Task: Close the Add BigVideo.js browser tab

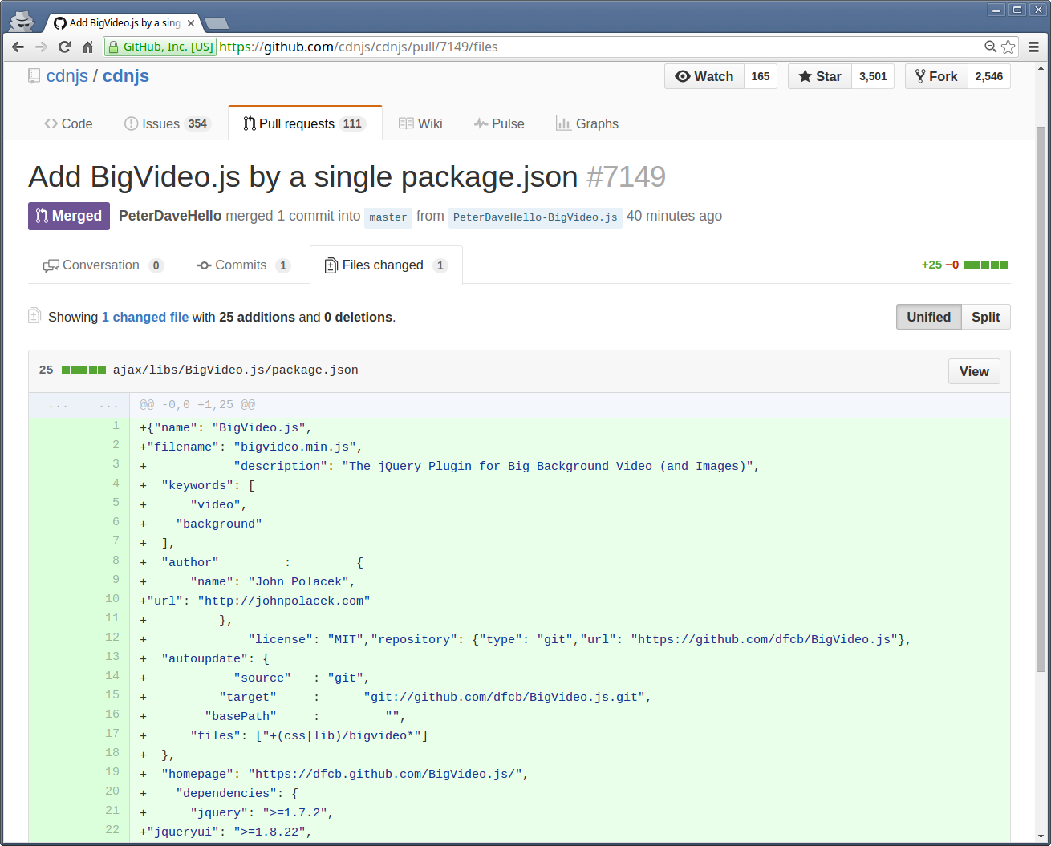Action: (x=191, y=23)
